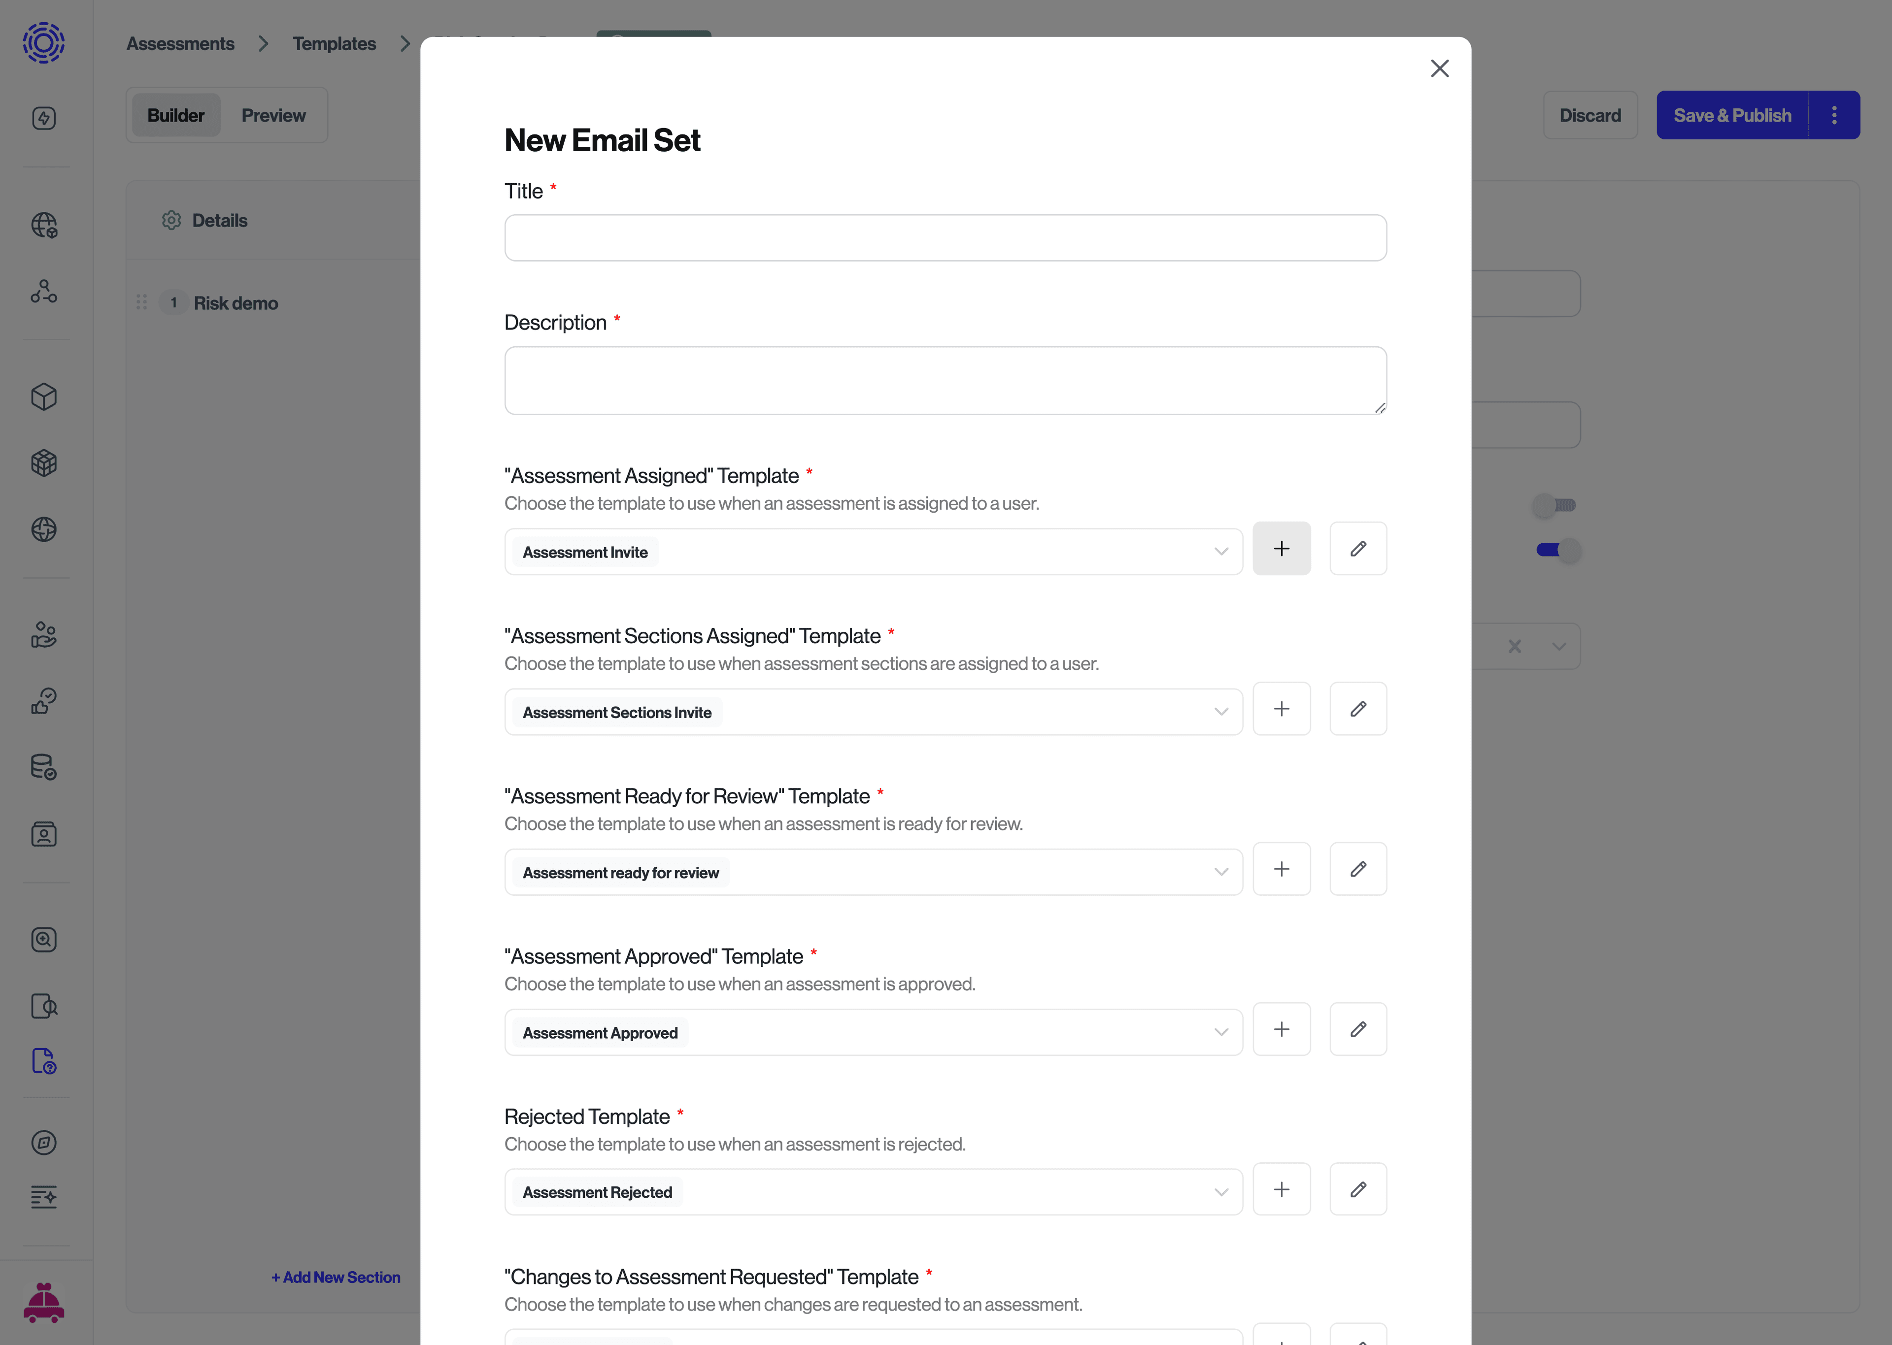Screen dimensions: 1892x1345
Task: Open the database-check icon in the sidebar
Action: click(44, 766)
